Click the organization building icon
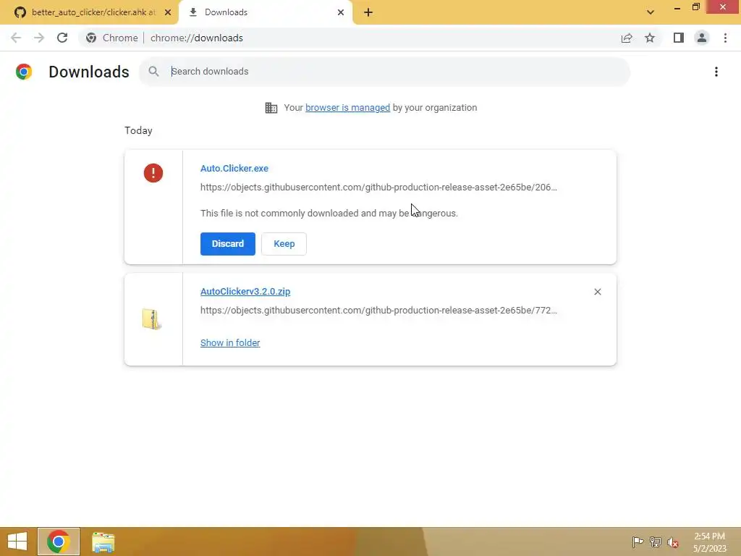 [271, 108]
